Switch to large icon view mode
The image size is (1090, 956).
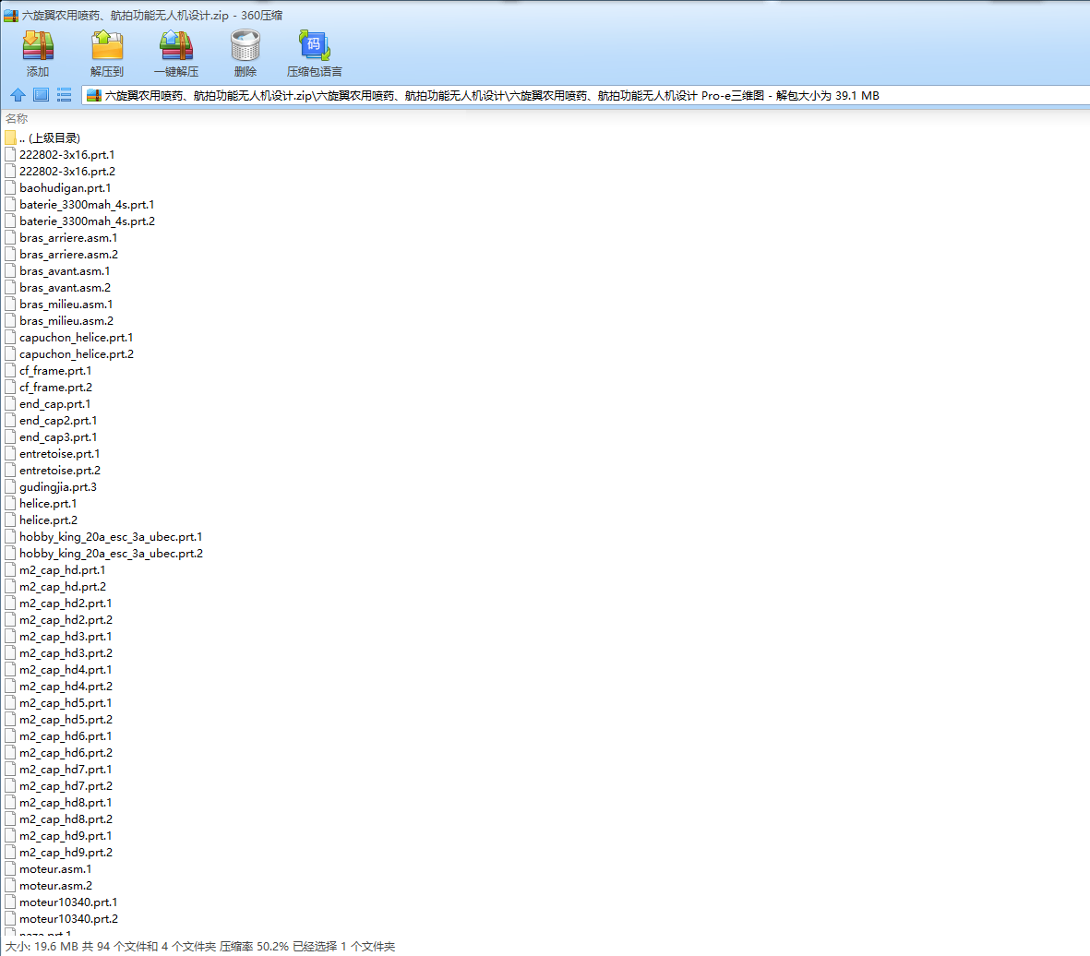[41, 95]
